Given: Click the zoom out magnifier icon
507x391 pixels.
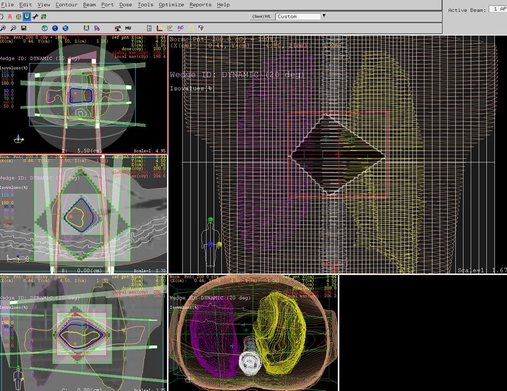Looking at the screenshot, I should [x=13, y=28].
